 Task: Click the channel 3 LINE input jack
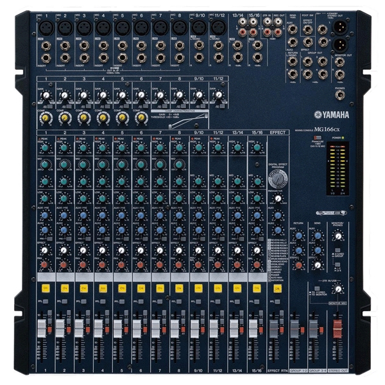tap(84, 46)
